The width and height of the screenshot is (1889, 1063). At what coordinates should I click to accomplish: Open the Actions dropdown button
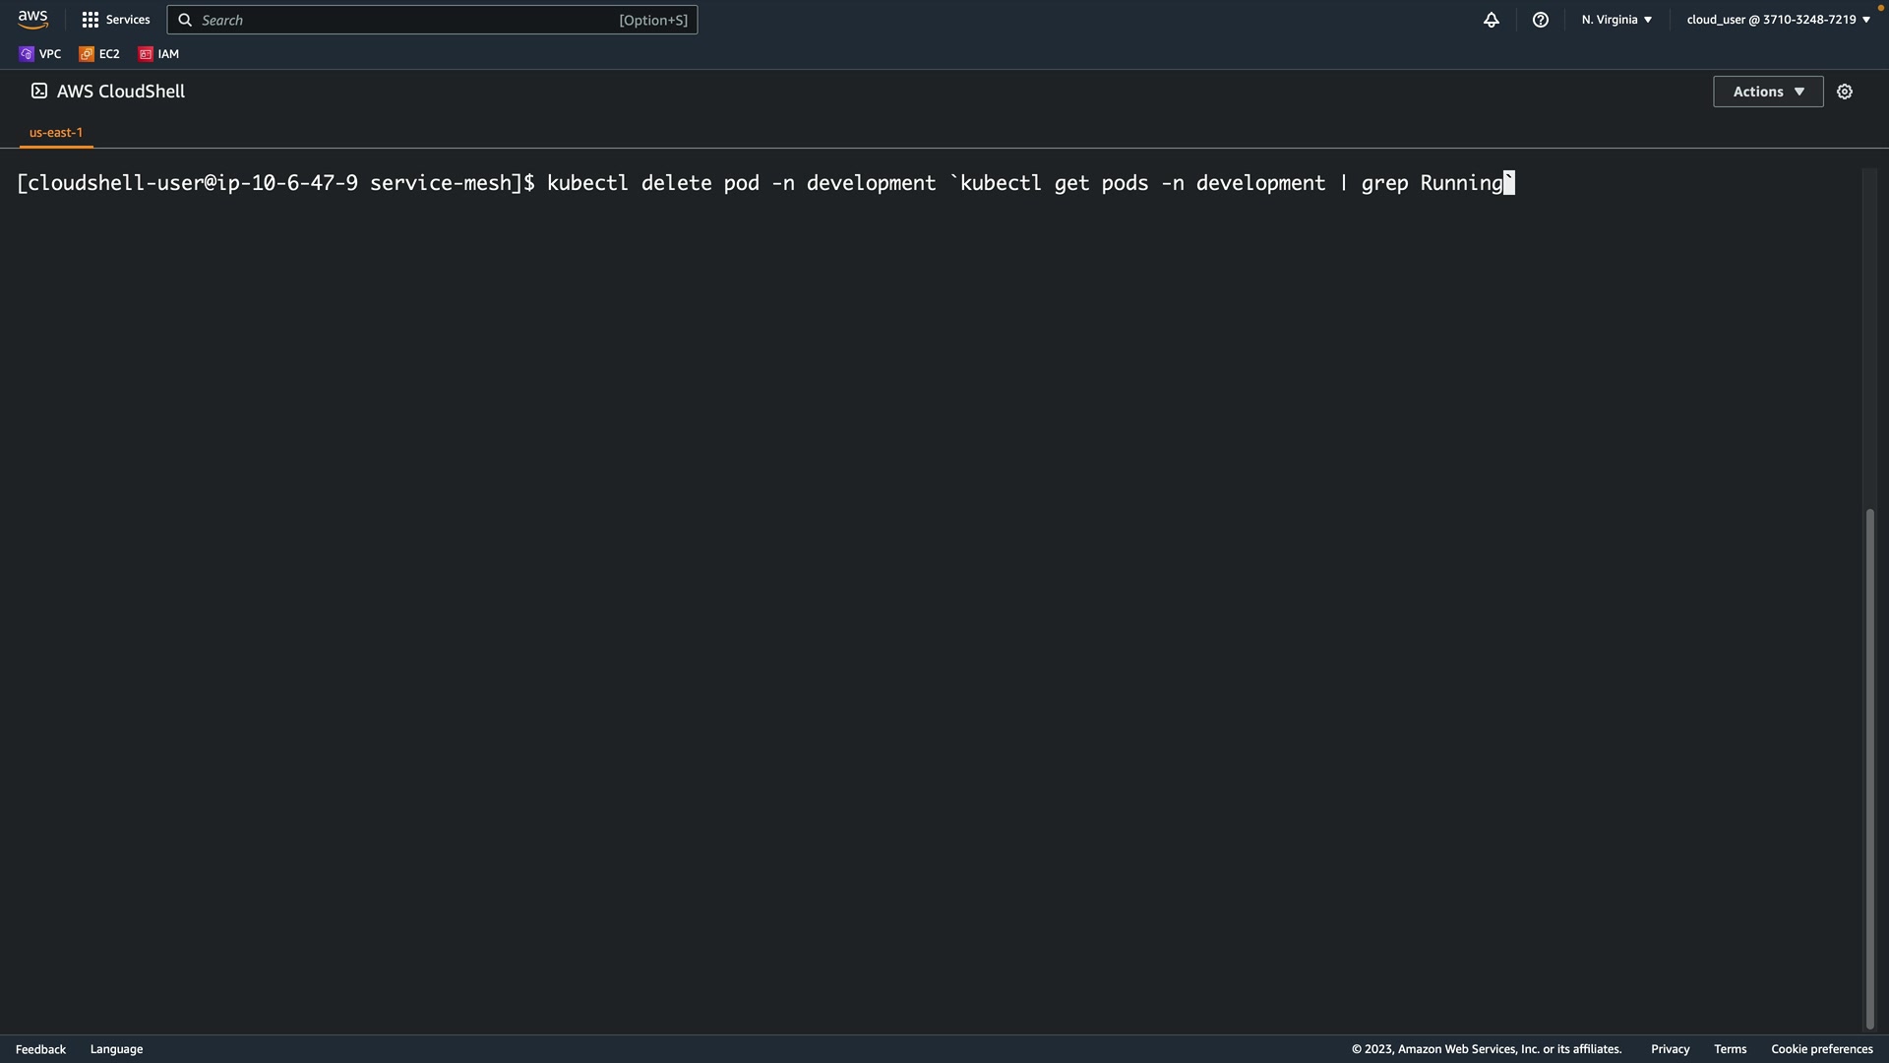pyautogui.click(x=1768, y=92)
